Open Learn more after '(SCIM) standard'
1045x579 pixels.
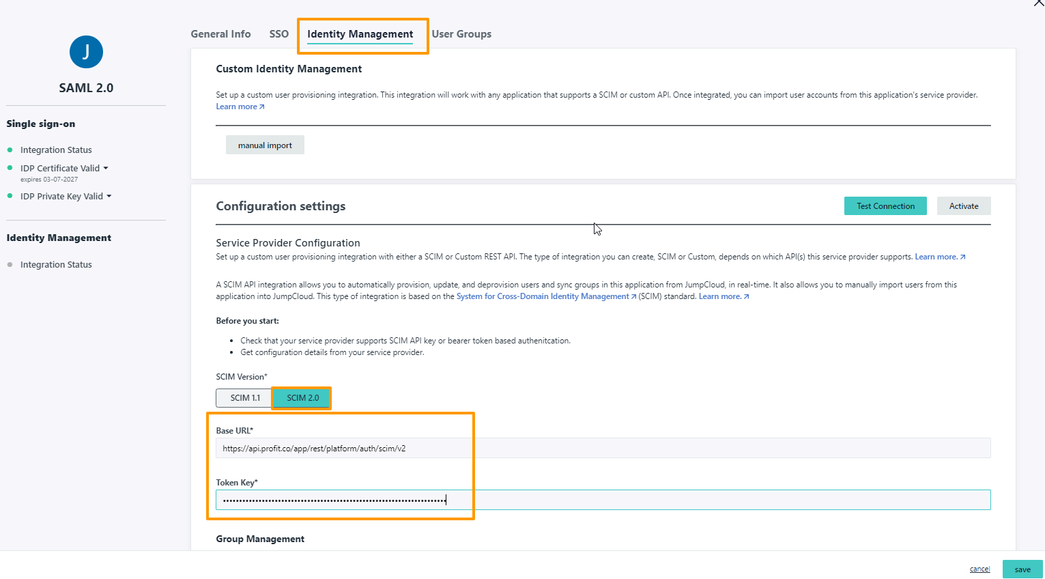pos(724,296)
